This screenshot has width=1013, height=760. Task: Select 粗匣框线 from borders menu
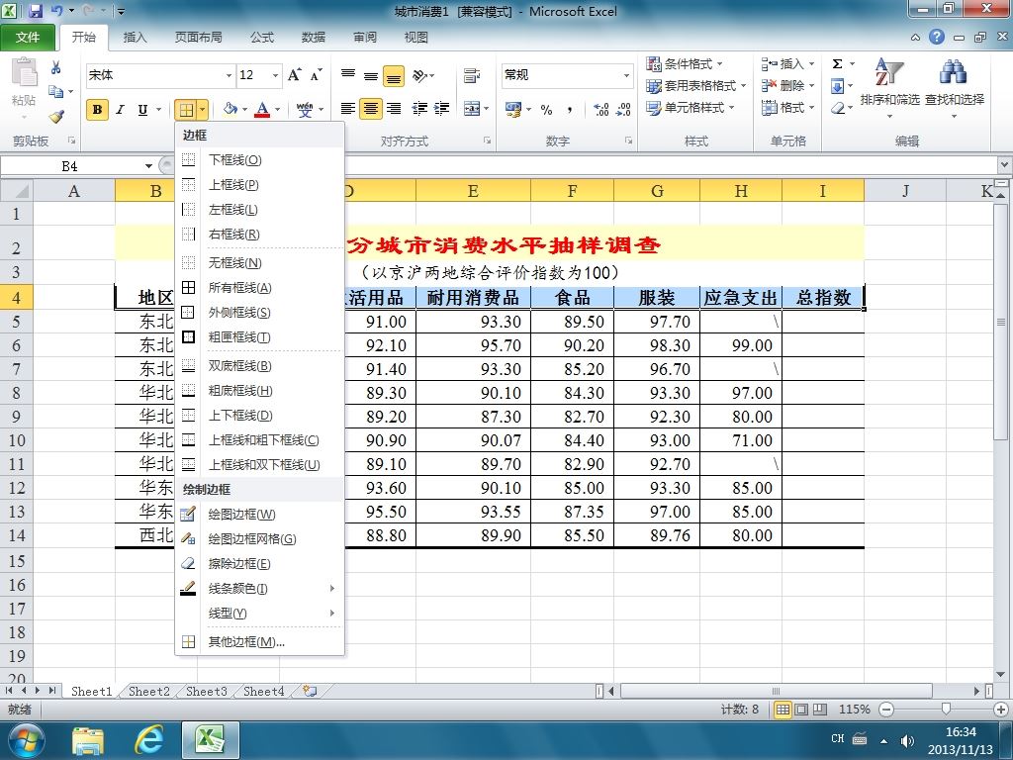[259, 336]
